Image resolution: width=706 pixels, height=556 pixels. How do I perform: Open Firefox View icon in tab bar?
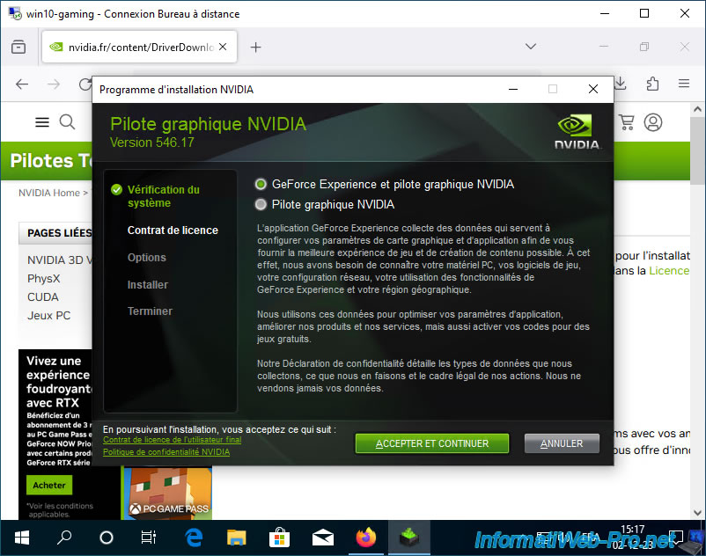18,47
